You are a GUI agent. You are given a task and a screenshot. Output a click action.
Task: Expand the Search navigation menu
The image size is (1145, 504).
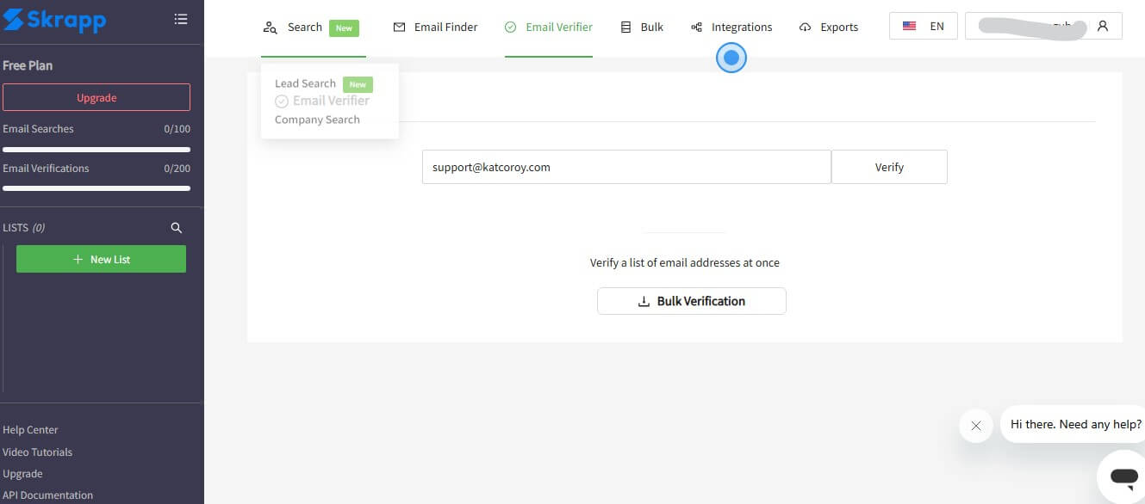tap(303, 27)
